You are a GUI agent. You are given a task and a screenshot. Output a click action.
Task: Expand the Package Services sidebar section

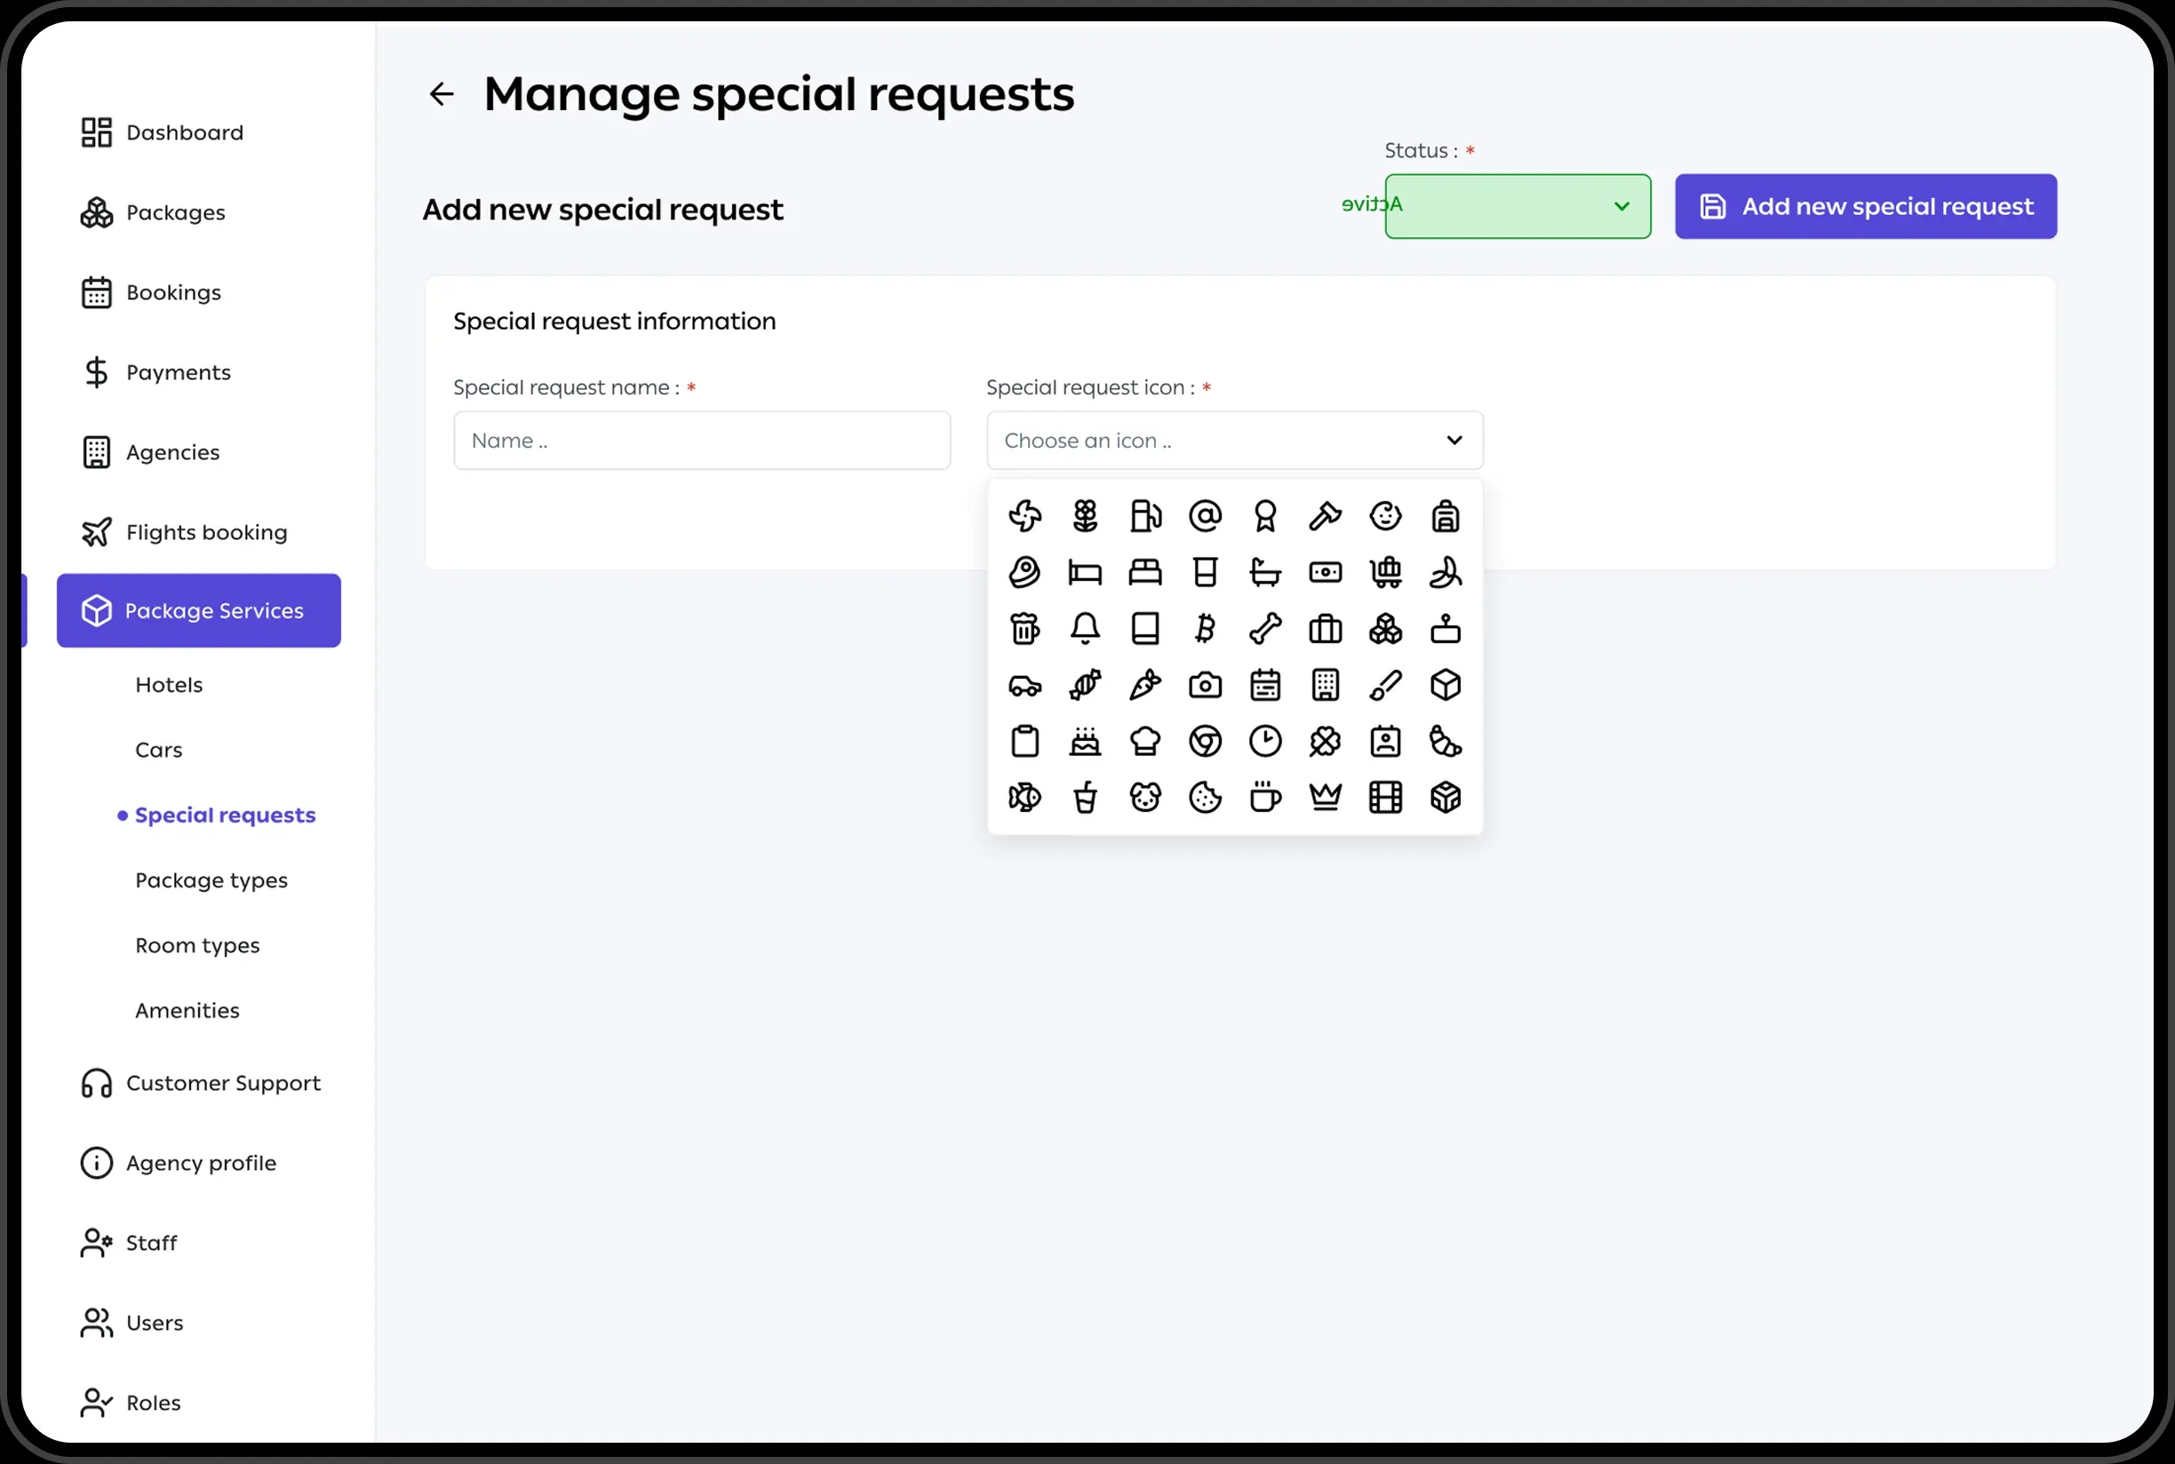[x=198, y=610]
